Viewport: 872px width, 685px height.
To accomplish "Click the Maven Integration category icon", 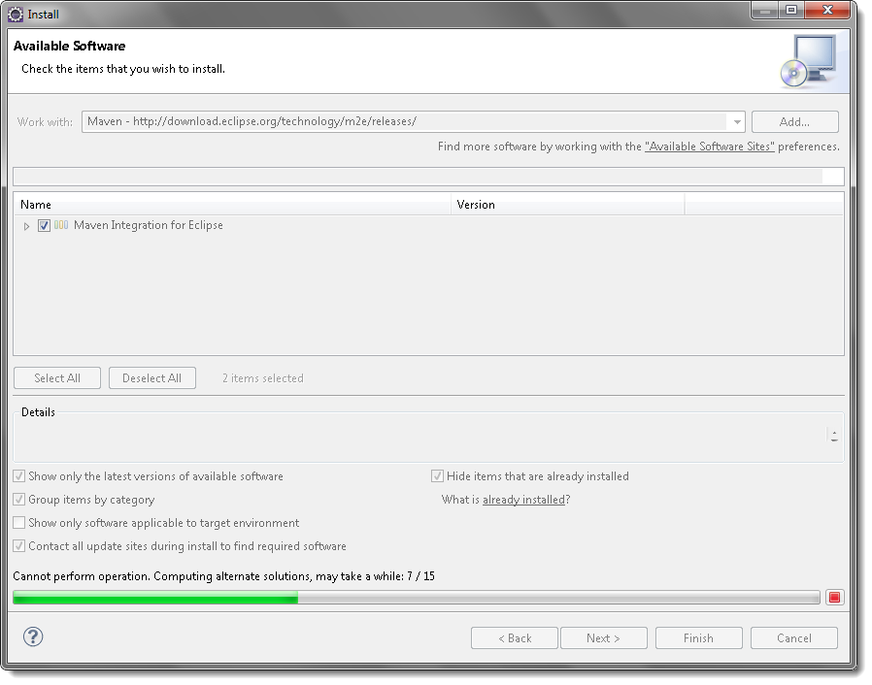I will click(x=61, y=225).
